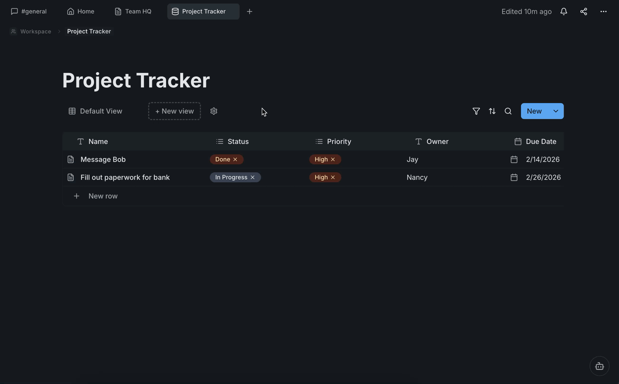The width and height of the screenshot is (619, 384).
Task: Click the sort icon next to filter
Action: click(492, 111)
